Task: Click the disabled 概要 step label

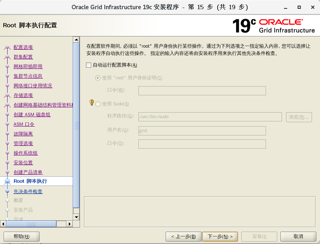Action: [x=18, y=200]
